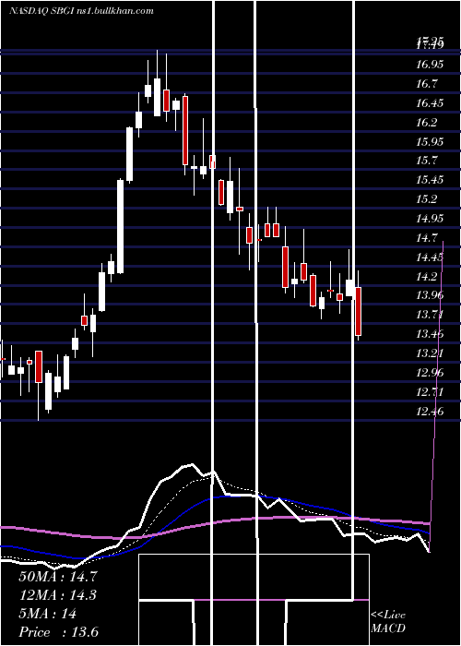Click the 15.45 price axis label
Screen dimensions: 461x646
point(430,180)
